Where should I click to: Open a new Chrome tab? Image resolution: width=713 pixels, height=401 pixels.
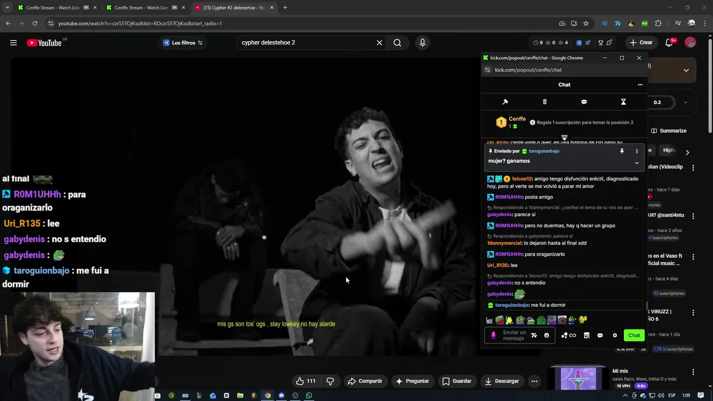[x=285, y=8]
